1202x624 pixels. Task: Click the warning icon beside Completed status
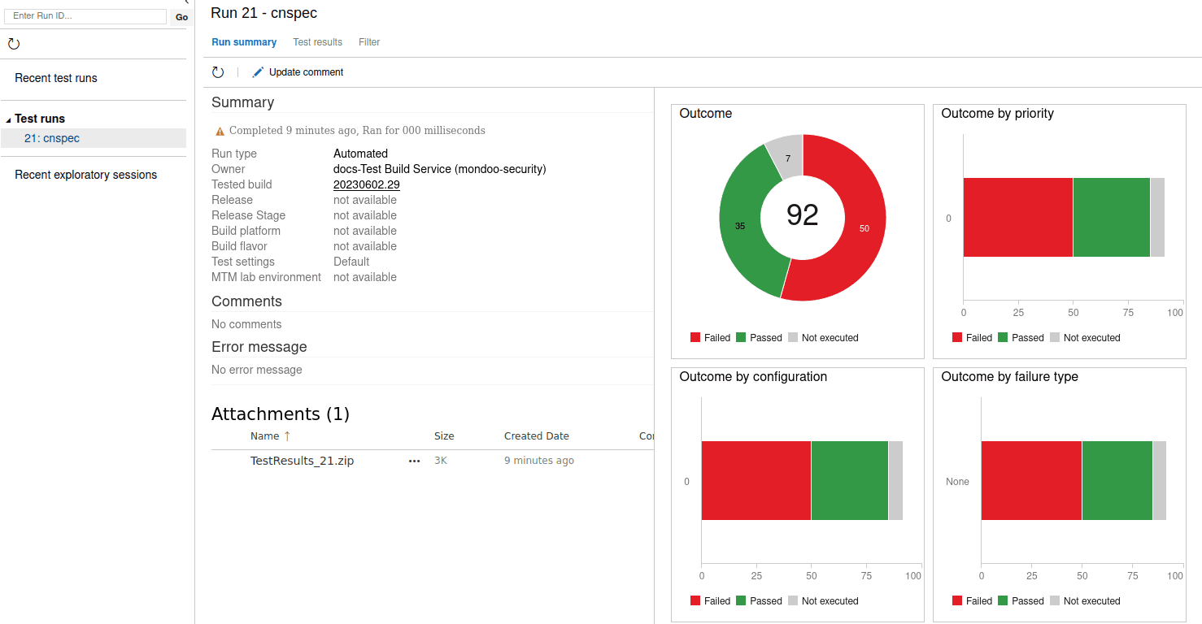[x=220, y=131]
